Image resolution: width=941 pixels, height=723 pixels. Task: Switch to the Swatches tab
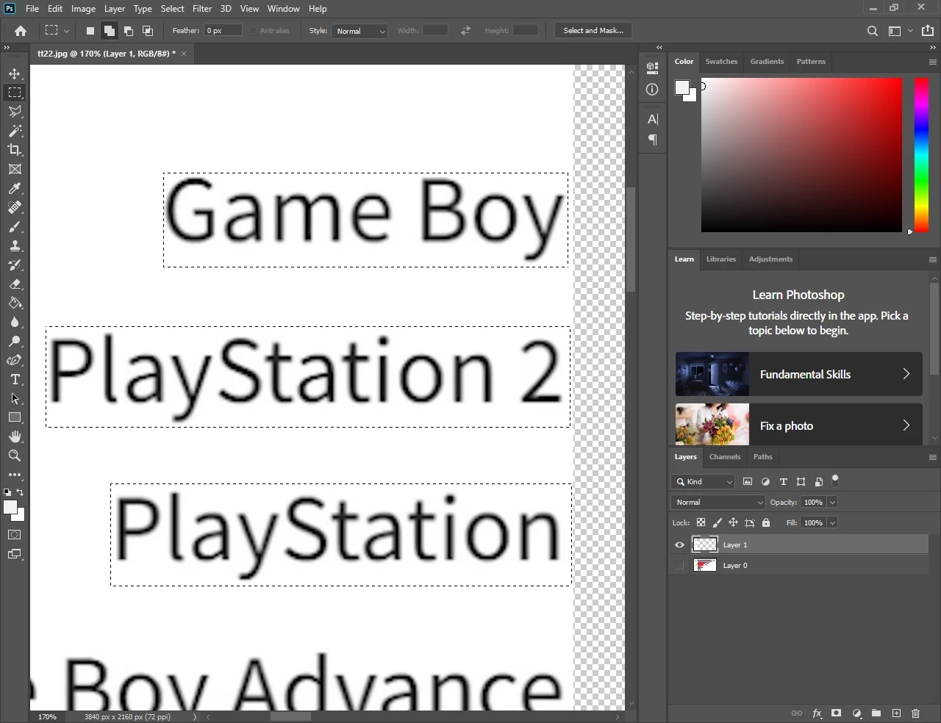point(721,62)
